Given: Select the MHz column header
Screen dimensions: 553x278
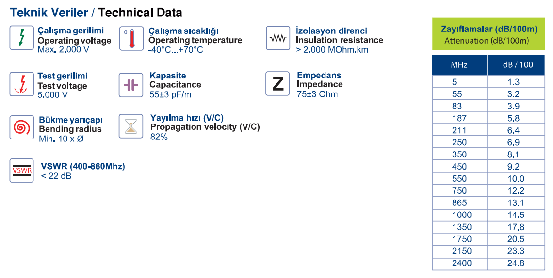Looking at the screenshot, I should (459, 65).
